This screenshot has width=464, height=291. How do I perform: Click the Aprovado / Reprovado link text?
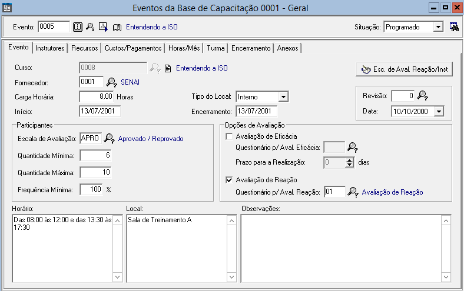click(151, 139)
